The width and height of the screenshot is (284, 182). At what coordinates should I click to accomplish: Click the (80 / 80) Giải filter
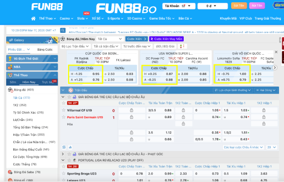(165, 46)
